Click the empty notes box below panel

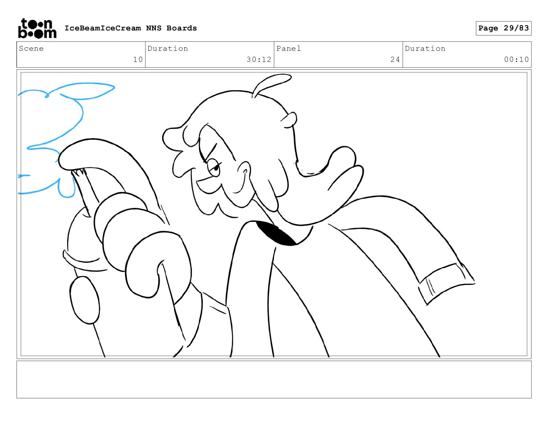[x=274, y=379]
